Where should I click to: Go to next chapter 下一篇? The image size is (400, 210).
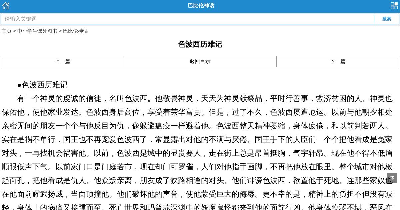coord(337,61)
